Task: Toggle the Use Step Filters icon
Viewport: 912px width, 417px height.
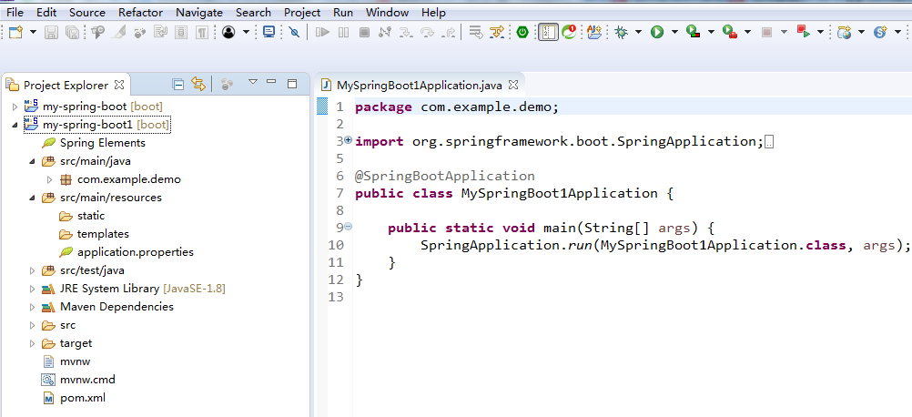Action: (496, 33)
